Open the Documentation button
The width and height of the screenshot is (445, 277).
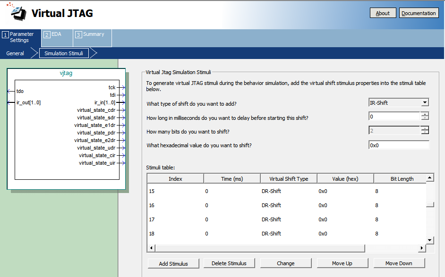pyautogui.click(x=419, y=13)
